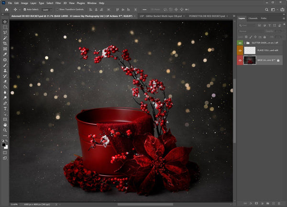Open the Filter menu
Viewport: 287px width, 207px height.
(x=58, y=3)
